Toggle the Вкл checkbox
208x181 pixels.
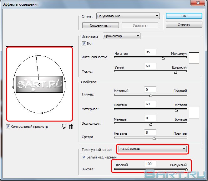tap(84, 44)
